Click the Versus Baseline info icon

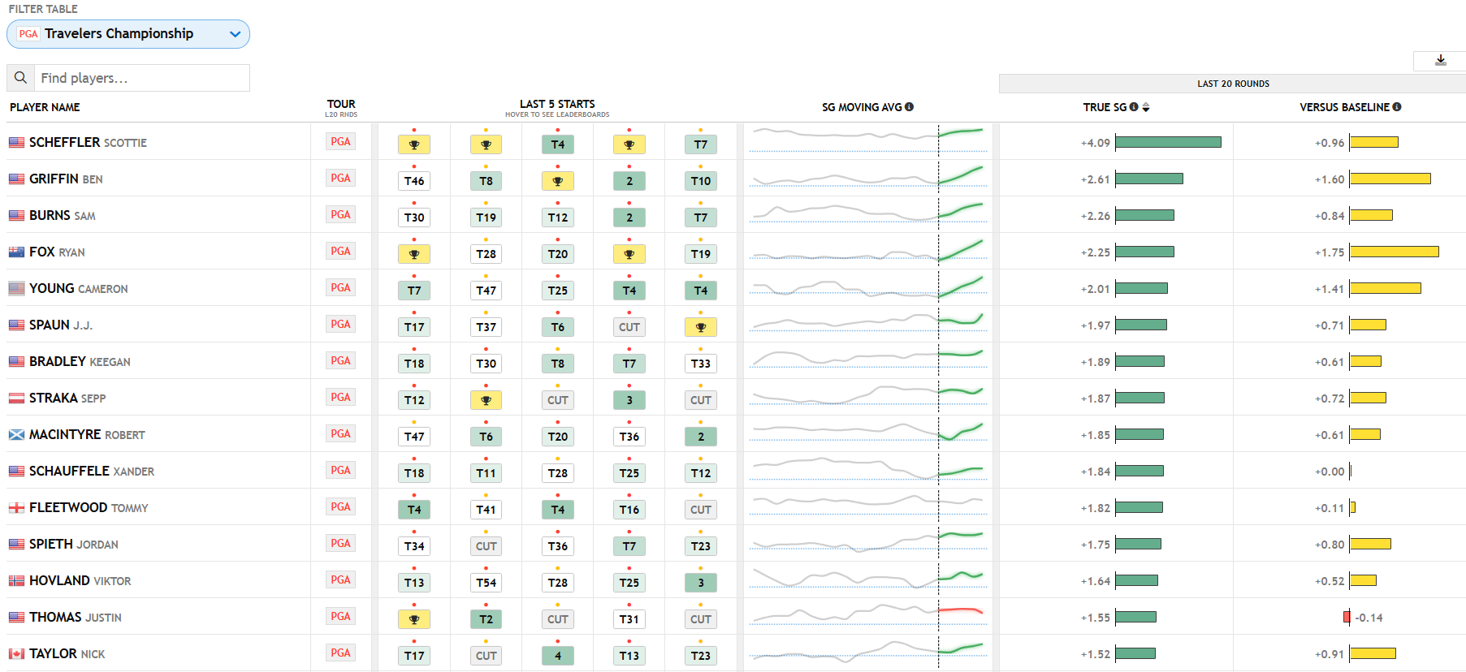click(x=1397, y=106)
